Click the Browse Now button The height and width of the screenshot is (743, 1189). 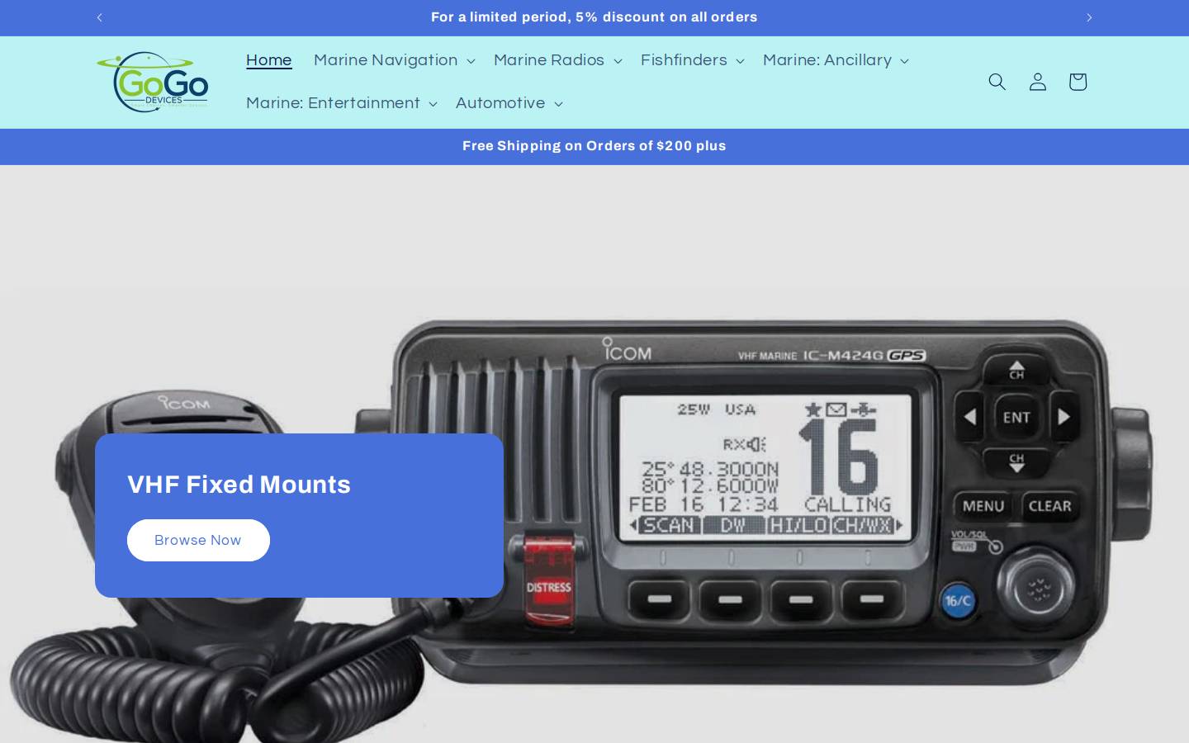[x=198, y=540]
